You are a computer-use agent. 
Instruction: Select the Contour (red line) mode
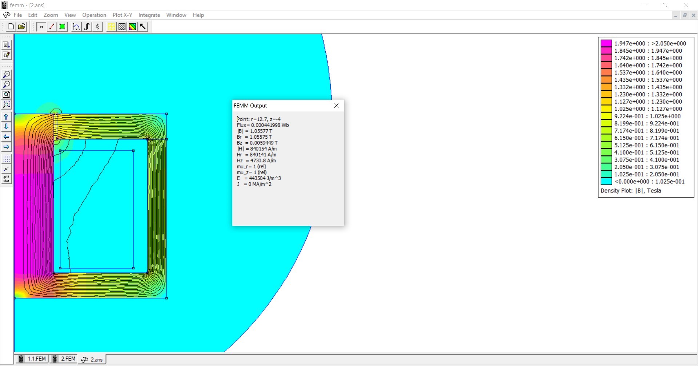(x=52, y=27)
